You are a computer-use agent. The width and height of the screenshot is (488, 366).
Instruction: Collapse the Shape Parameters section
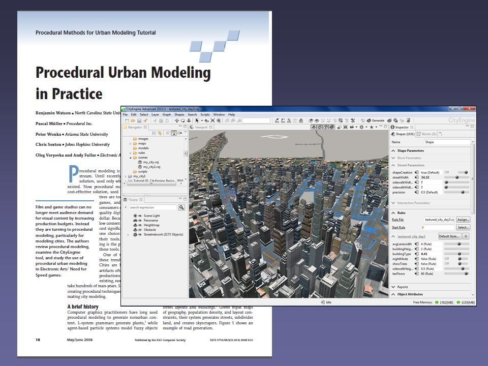393,150
